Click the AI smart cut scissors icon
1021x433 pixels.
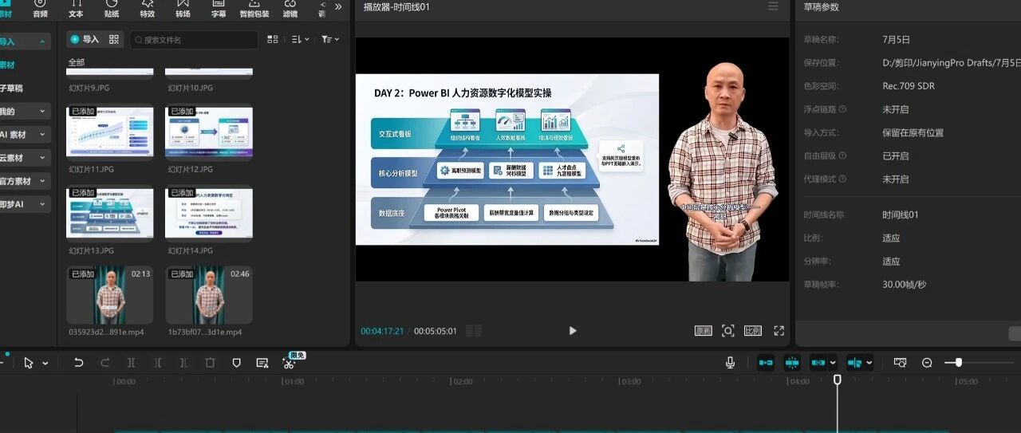click(289, 363)
